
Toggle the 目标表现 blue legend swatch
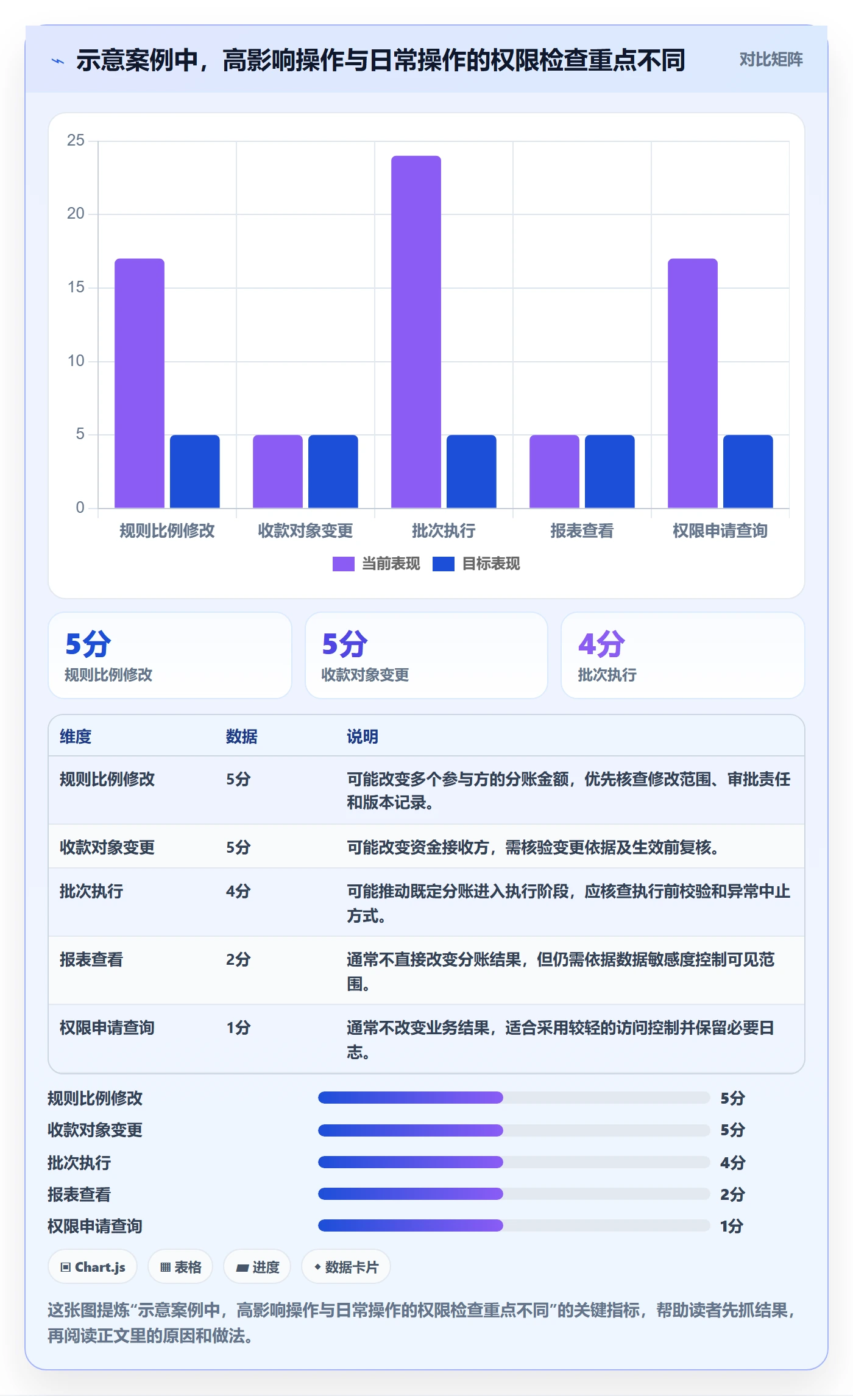pyautogui.click(x=443, y=564)
